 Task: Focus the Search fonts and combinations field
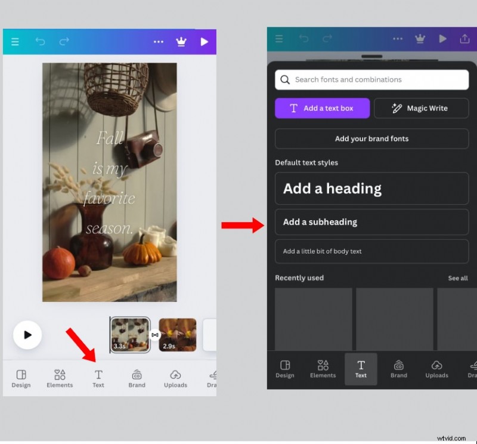[371, 79]
